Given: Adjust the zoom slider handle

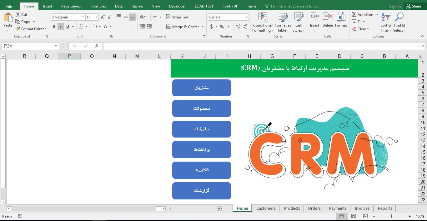Looking at the screenshot, I should tap(391, 216).
